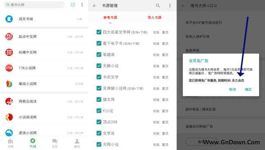This screenshot has height=150, width=265.
Task: Open the 社区 community tab
Action: click(55, 143)
